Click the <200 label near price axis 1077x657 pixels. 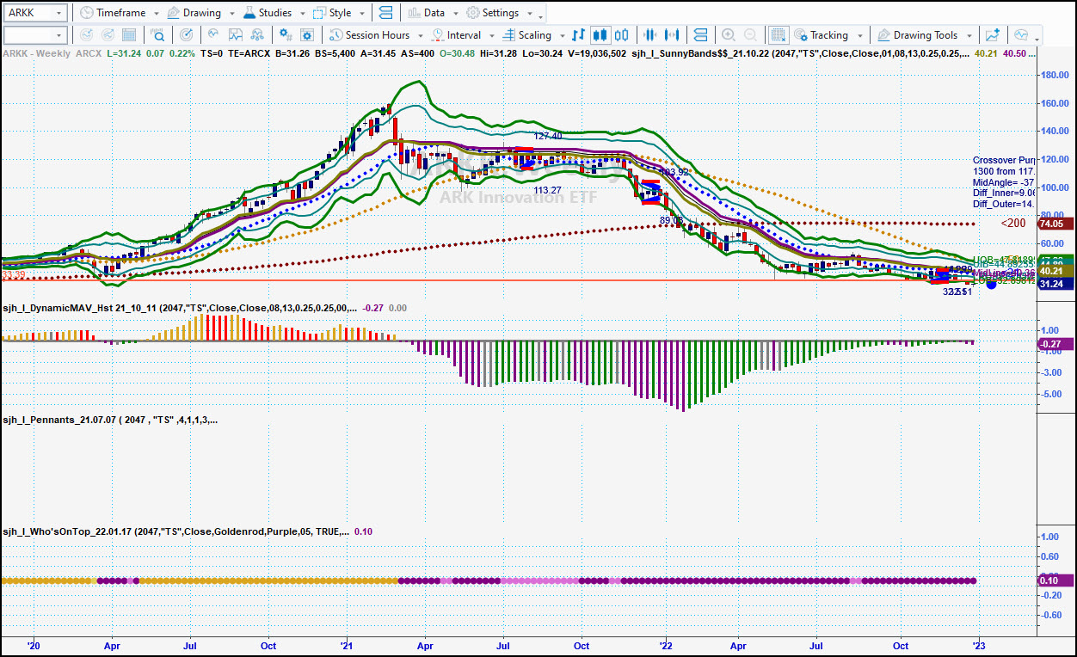point(1012,224)
